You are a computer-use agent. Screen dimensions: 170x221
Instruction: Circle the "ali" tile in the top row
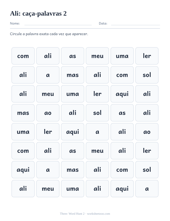point(48,56)
